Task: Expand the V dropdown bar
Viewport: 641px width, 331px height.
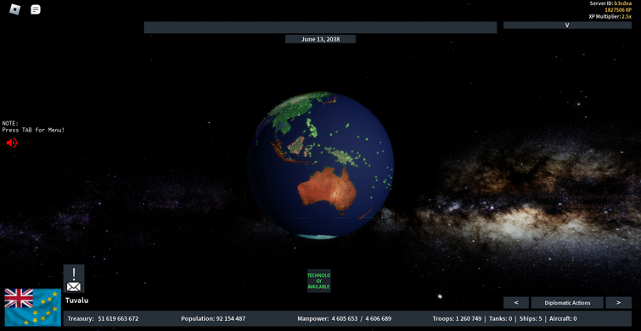Action: tap(567, 25)
